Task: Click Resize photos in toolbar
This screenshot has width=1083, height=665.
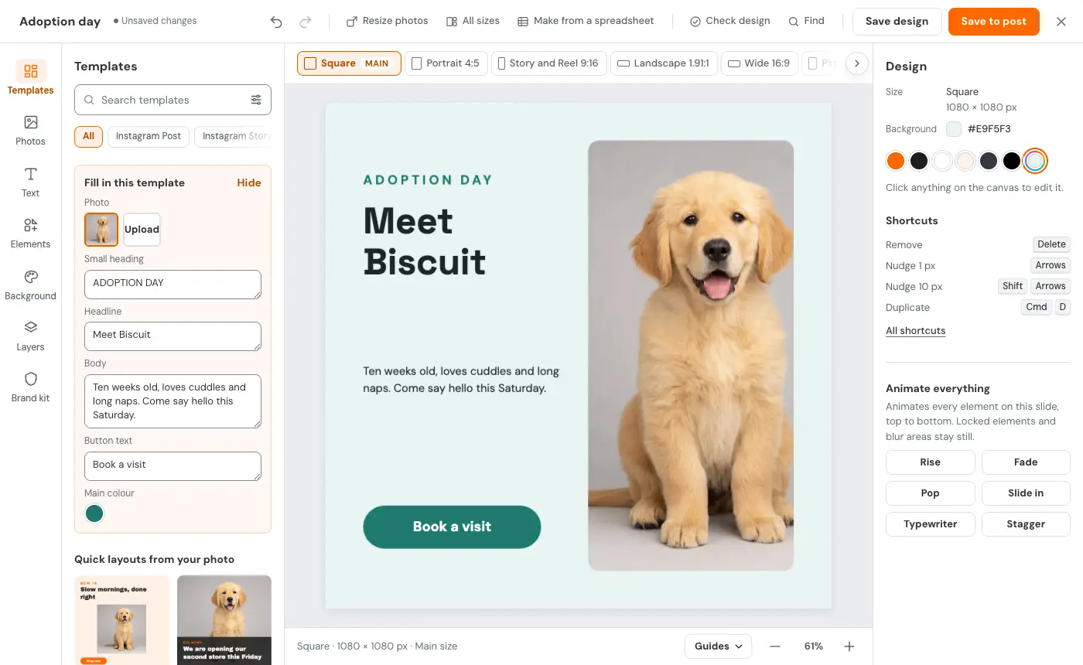Action: click(x=387, y=21)
